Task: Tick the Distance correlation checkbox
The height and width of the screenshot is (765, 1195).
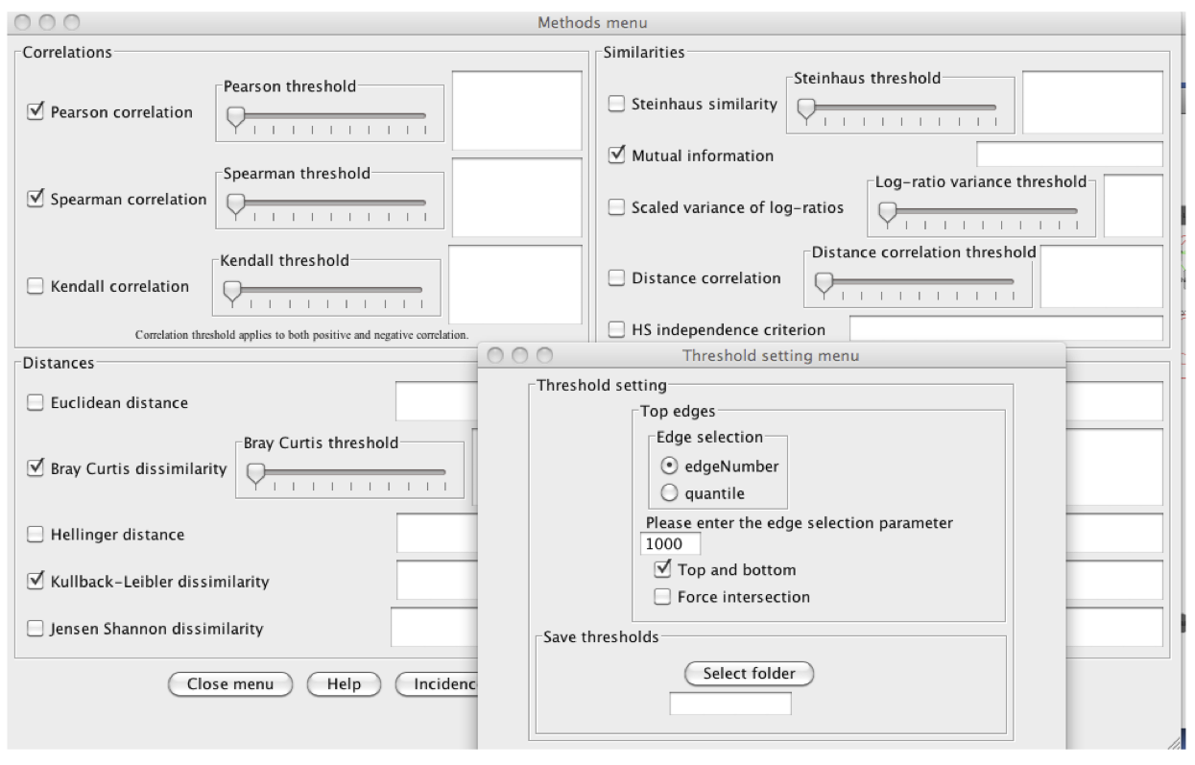Action: click(617, 278)
